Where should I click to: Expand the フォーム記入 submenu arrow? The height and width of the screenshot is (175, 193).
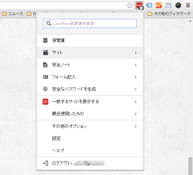point(136,77)
